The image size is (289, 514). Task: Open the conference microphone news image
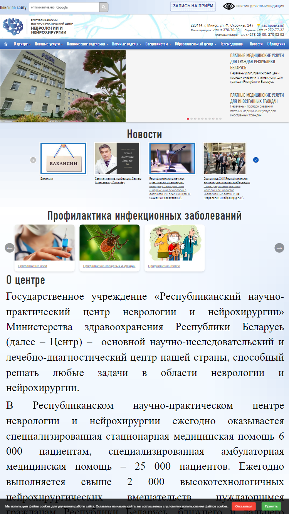pos(172,158)
